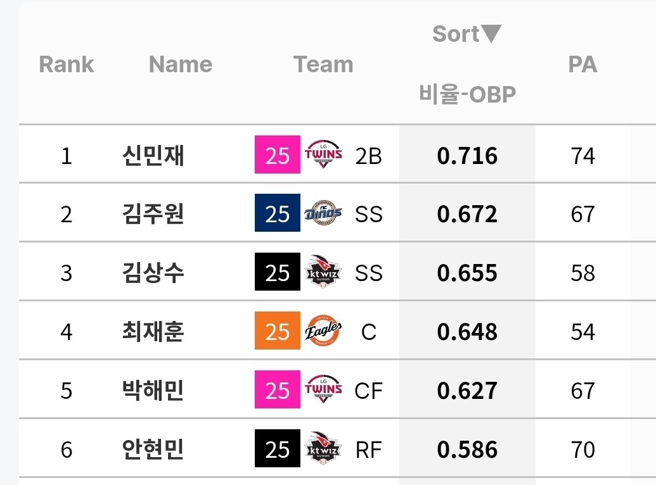Click LG Twins logo in 박해민 row
The image size is (656, 485).
(323, 390)
